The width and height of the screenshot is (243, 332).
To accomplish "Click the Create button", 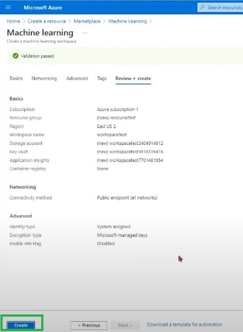I will tap(21, 325).
